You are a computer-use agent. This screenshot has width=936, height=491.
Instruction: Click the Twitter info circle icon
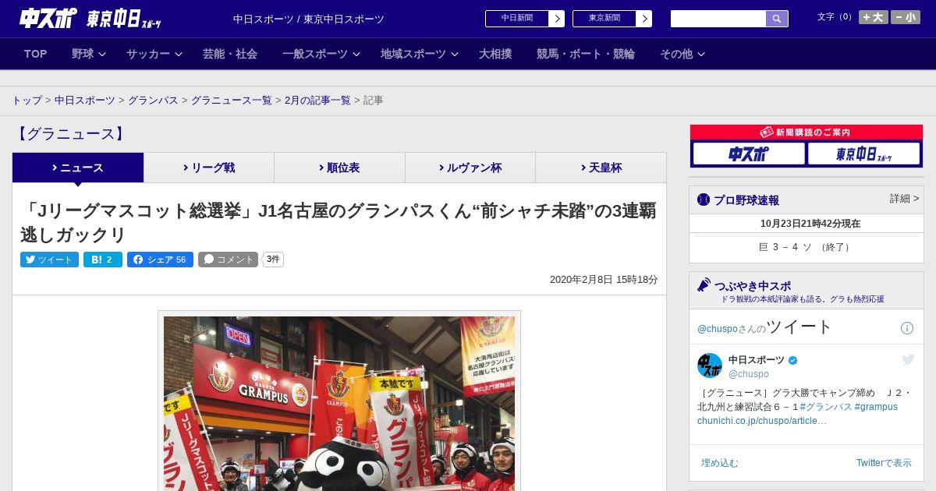point(907,328)
